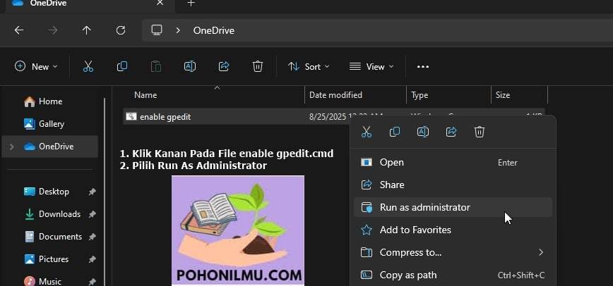Click the Rename icon in the toolbar
Viewport: 613px width, 286px height.
click(189, 67)
